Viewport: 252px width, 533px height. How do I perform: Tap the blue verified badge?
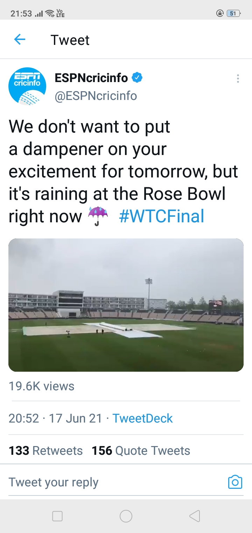137,78
